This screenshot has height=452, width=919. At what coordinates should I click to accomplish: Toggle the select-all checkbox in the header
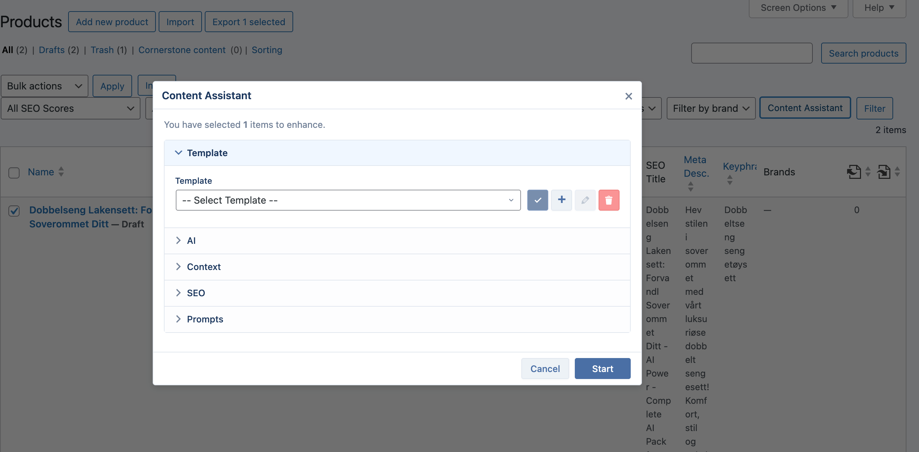coord(14,173)
